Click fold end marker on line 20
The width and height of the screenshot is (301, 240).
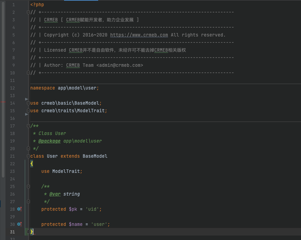point(28,148)
